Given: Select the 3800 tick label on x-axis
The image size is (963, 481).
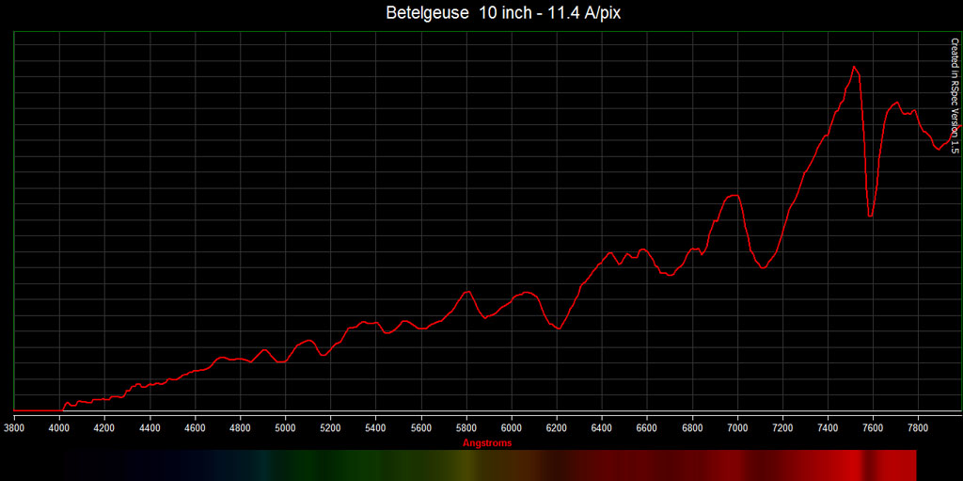Looking at the screenshot, I should [14, 427].
